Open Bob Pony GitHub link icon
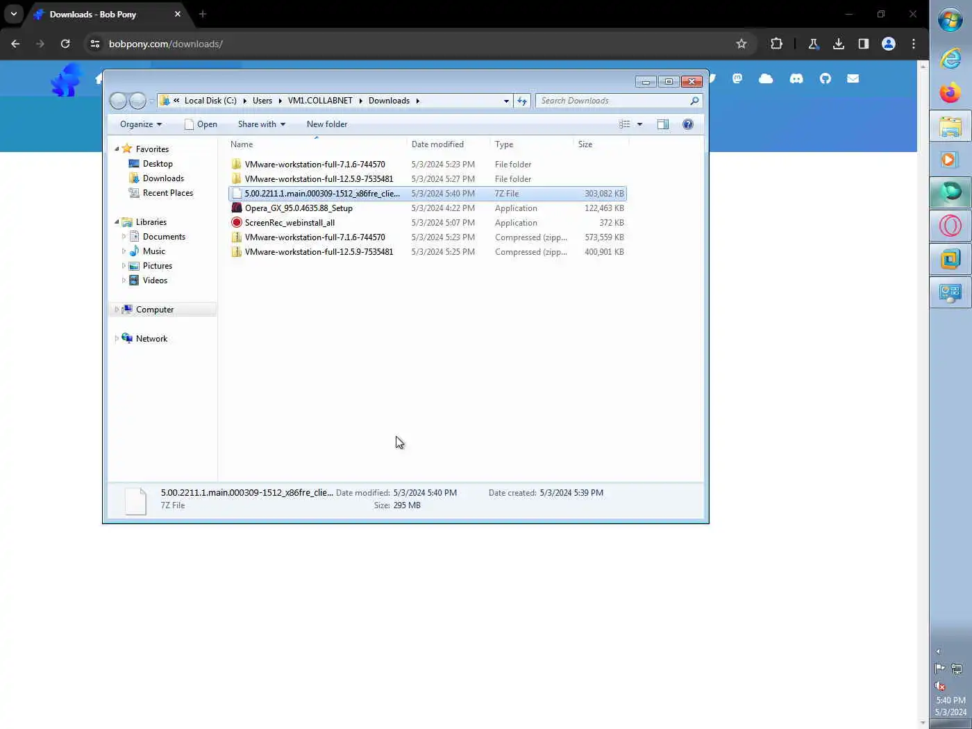This screenshot has height=729, width=972. (825, 78)
